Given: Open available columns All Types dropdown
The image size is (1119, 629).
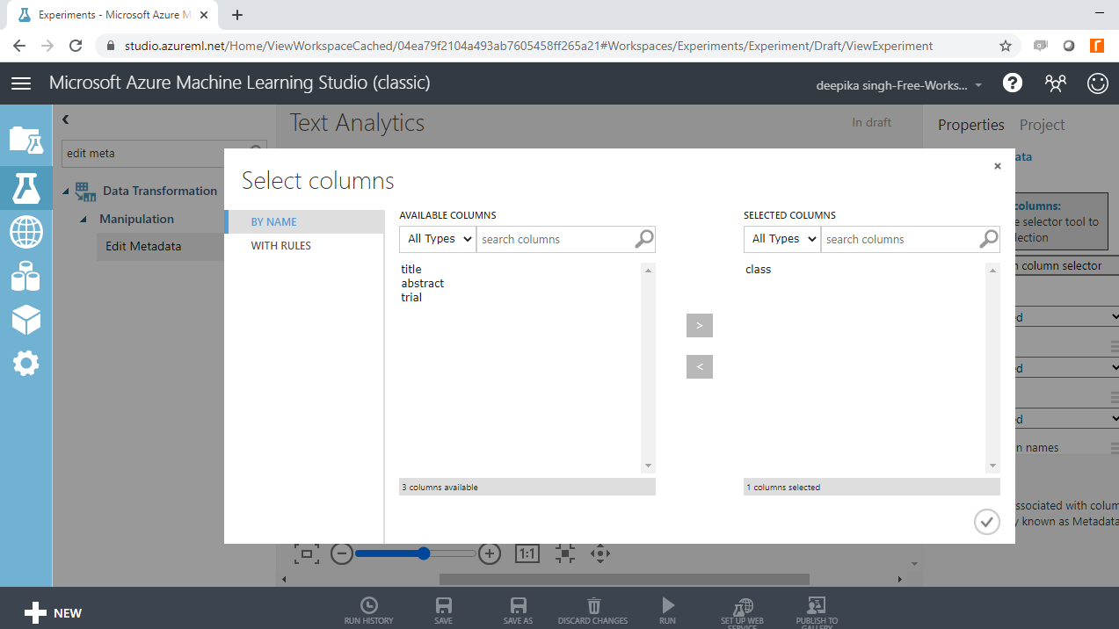Looking at the screenshot, I should 438,239.
